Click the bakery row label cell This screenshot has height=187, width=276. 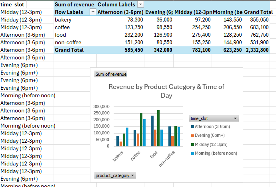(x=63, y=20)
